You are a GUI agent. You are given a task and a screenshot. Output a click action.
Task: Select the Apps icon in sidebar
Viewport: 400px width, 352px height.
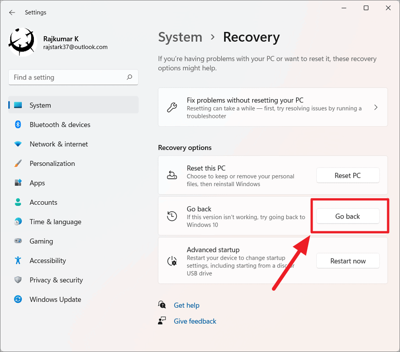(17, 183)
